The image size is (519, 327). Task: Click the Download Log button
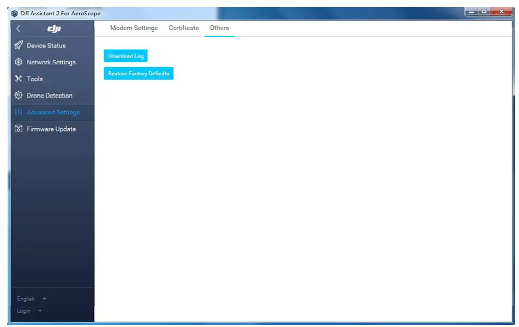coord(126,56)
